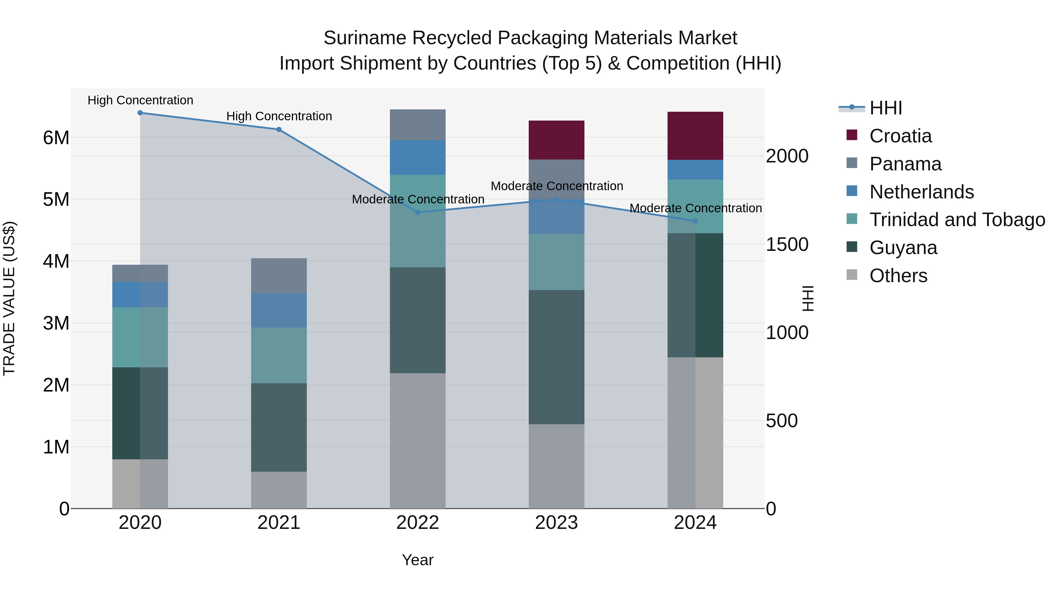Toggle the Netherlands series legend entry
The height and width of the screenshot is (597, 1061).
click(x=910, y=192)
